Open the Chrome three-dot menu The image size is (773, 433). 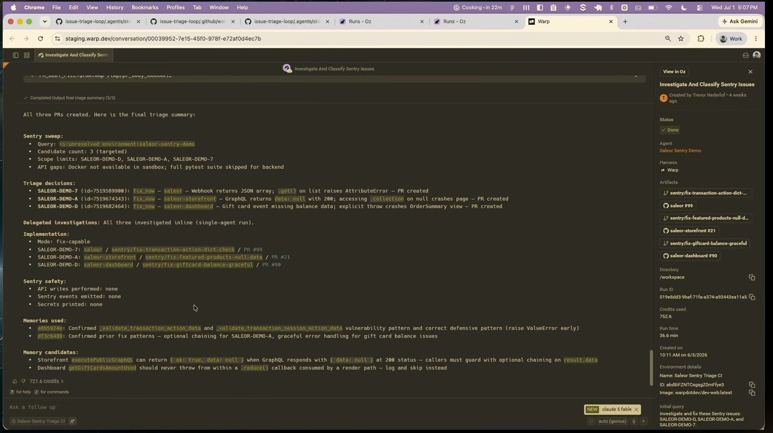pyautogui.click(x=756, y=39)
